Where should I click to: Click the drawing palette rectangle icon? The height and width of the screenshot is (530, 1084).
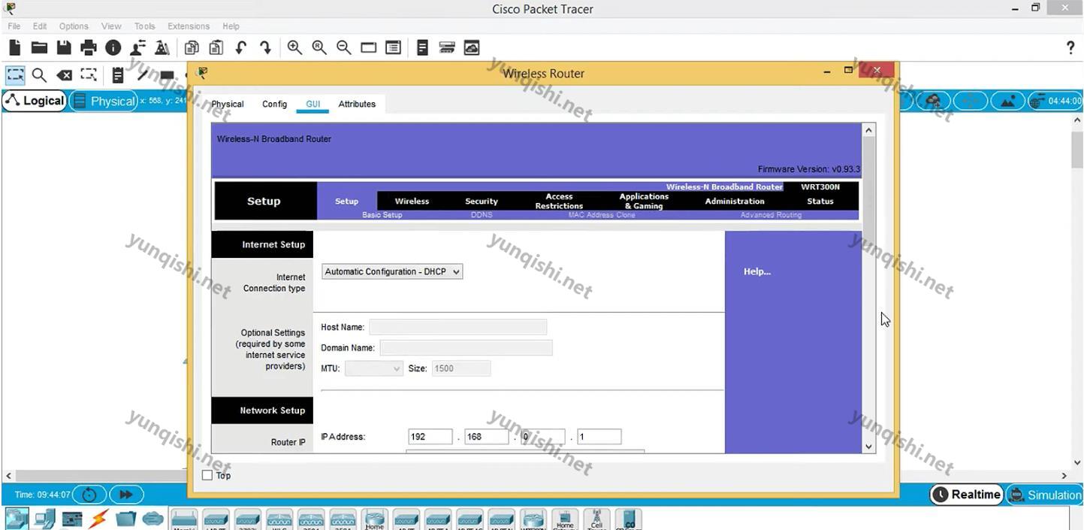coord(368,47)
